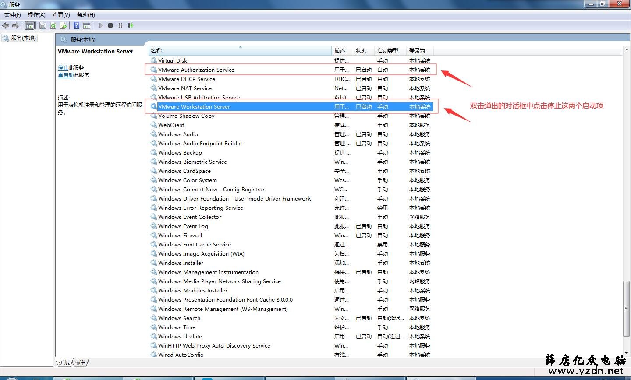Open the 文件(F) menu
This screenshot has height=380, width=631.
click(13, 15)
